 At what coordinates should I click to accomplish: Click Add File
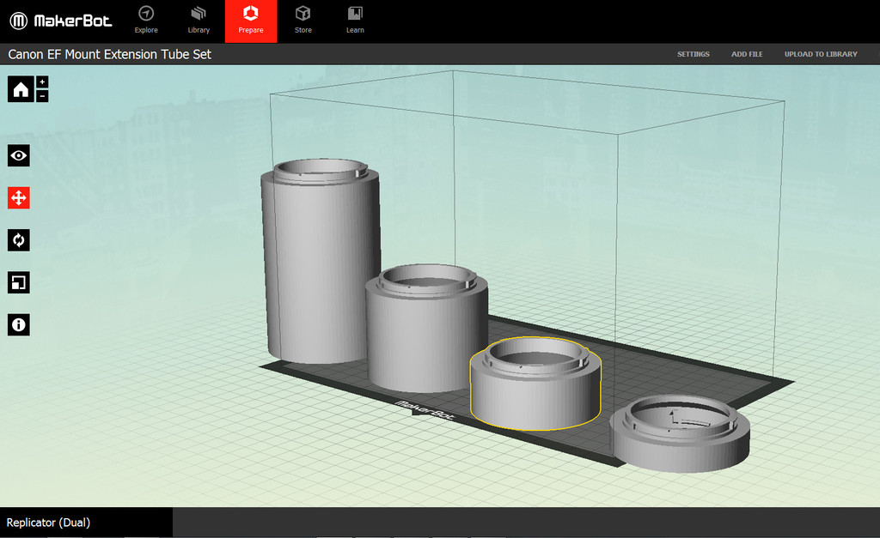tap(747, 54)
